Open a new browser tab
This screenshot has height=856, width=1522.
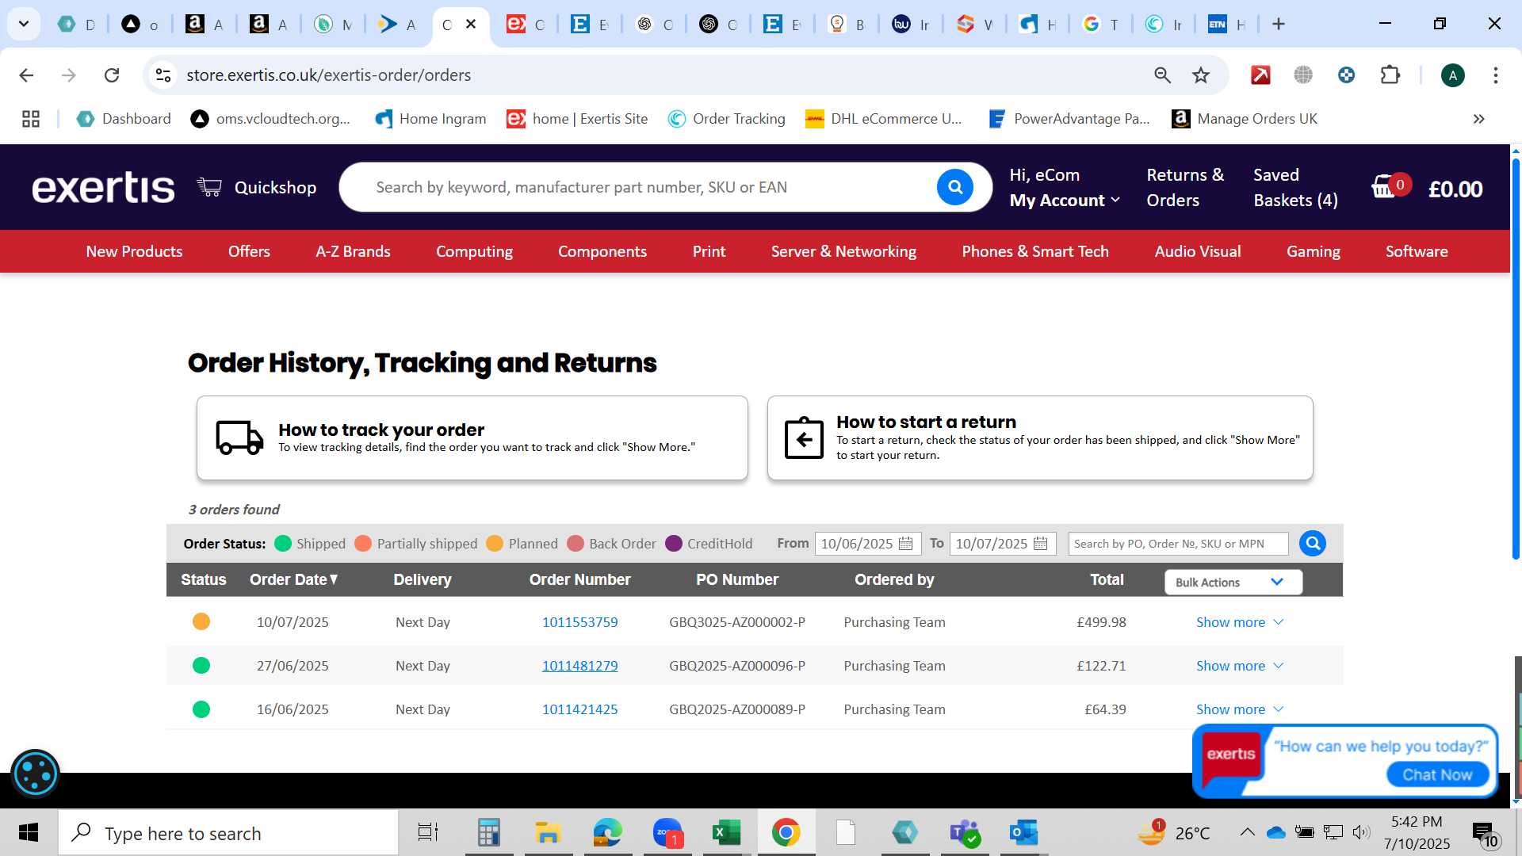1278,25
